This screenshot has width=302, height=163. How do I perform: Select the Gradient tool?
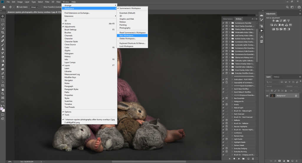3,61
